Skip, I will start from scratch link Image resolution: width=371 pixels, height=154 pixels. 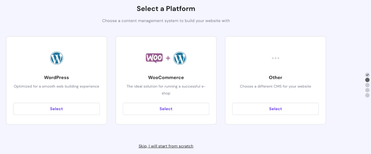pos(166,146)
